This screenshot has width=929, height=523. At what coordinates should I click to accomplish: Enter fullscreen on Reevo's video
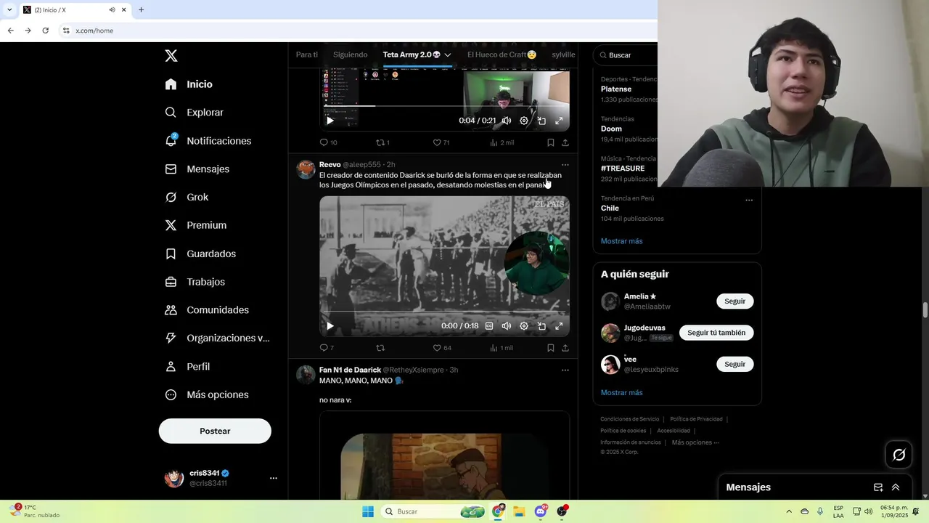tap(559, 326)
